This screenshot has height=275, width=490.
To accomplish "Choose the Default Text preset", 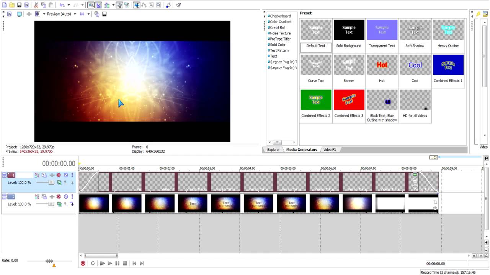I will click(x=316, y=35).
